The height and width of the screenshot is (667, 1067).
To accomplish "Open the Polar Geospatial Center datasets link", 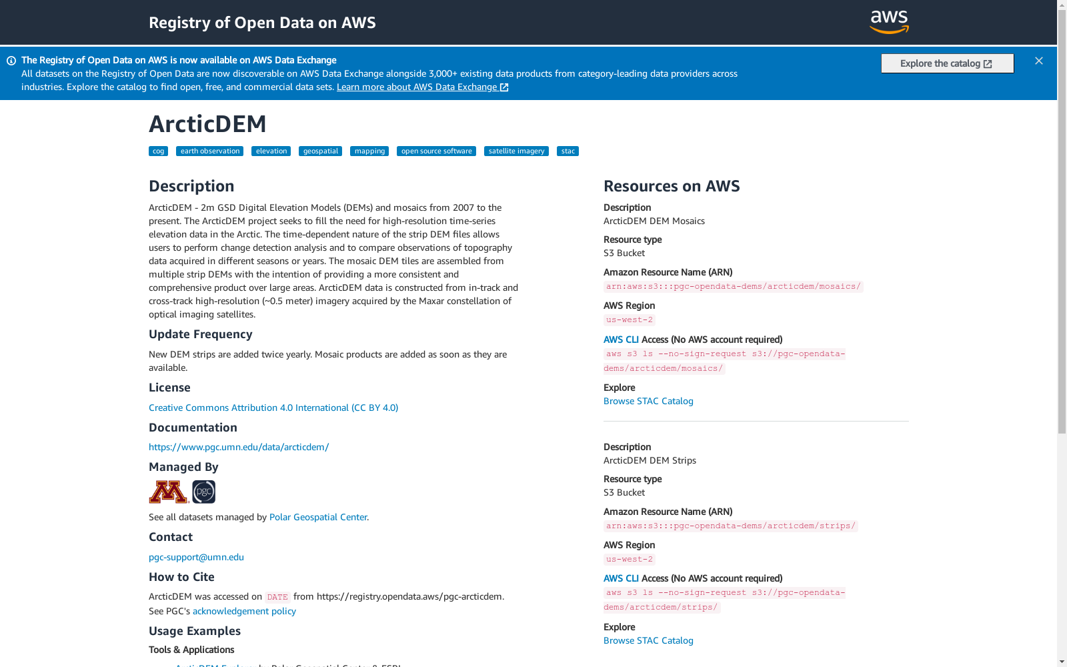I will [x=318, y=518].
